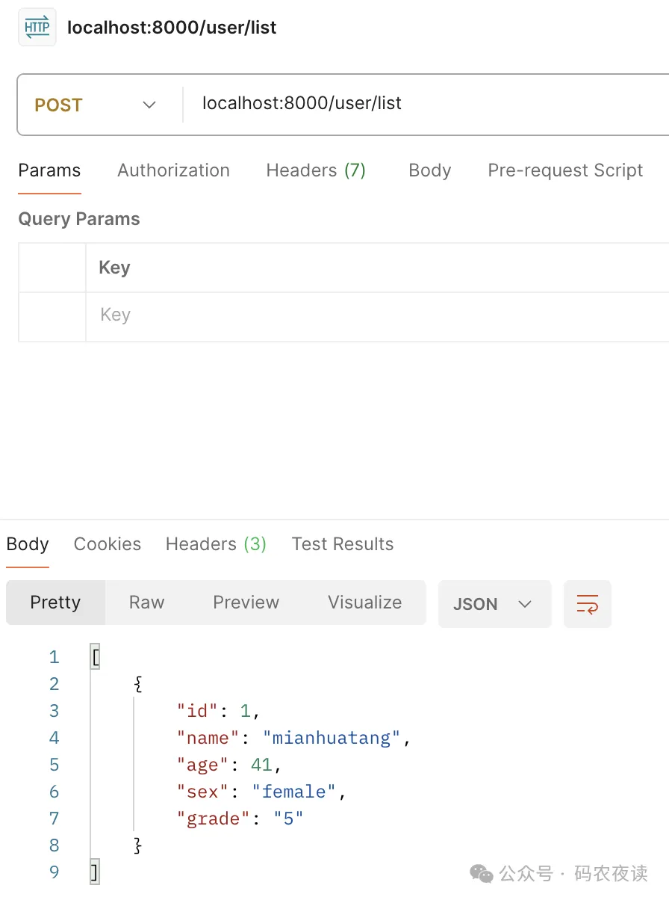
Task: Open the Test Results tab
Action: click(x=343, y=544)
